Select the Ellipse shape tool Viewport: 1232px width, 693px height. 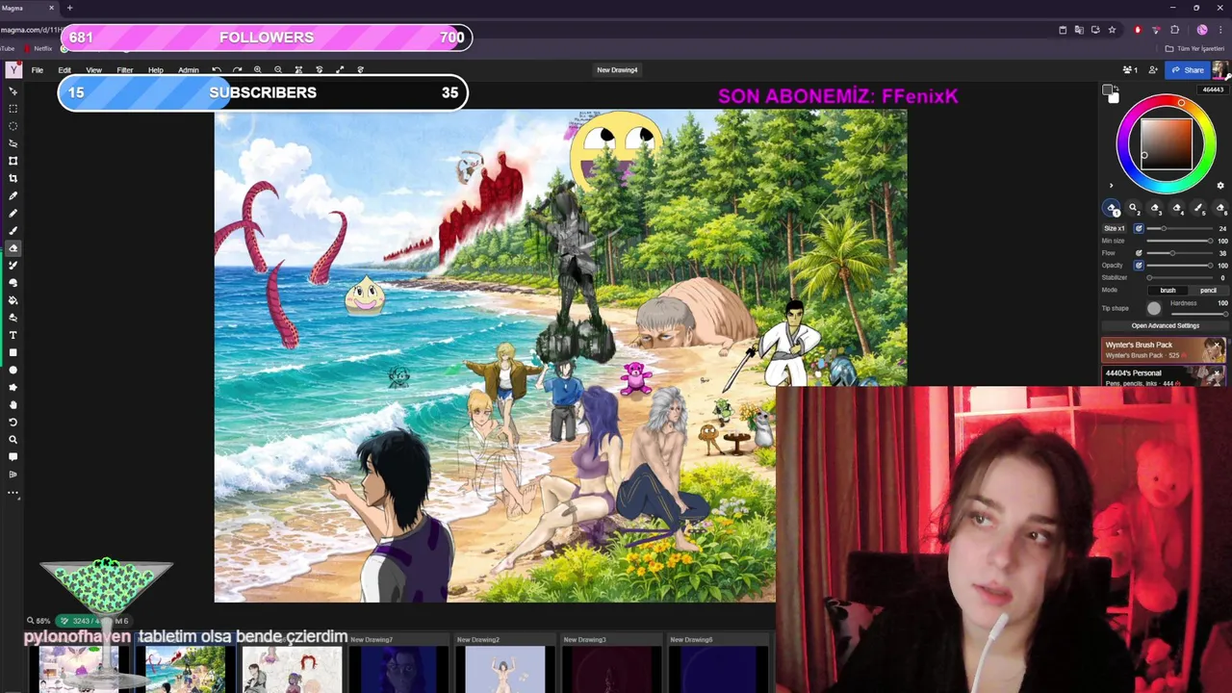13,370
